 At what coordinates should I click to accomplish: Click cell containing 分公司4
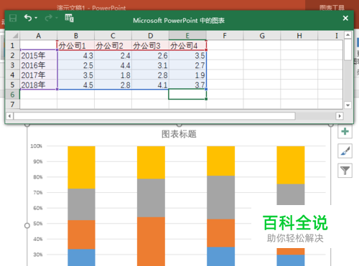click(187, 45)
